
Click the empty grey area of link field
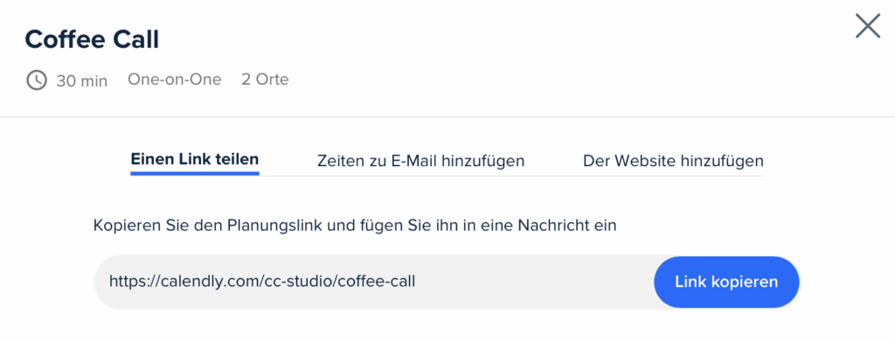pyautogui.click(x=534, y=282)
